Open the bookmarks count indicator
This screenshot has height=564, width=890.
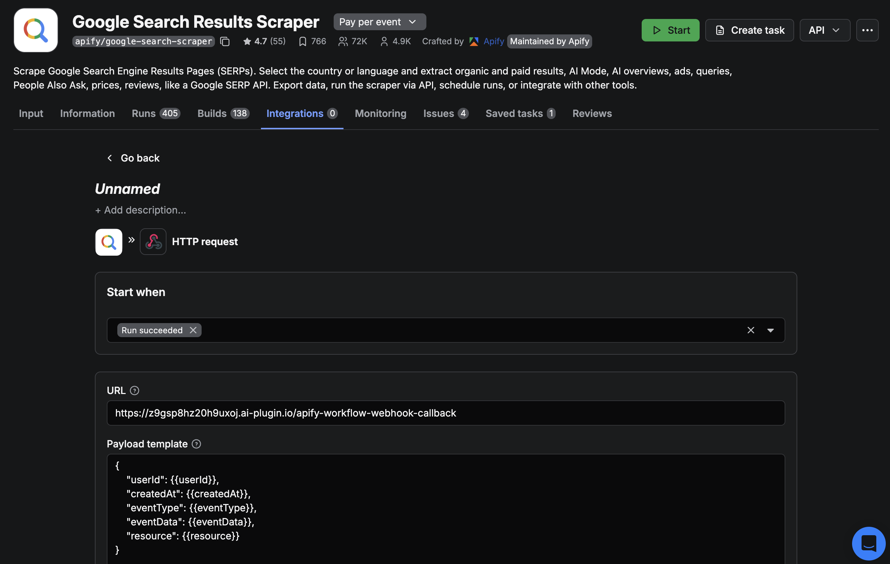coord(302,41)
